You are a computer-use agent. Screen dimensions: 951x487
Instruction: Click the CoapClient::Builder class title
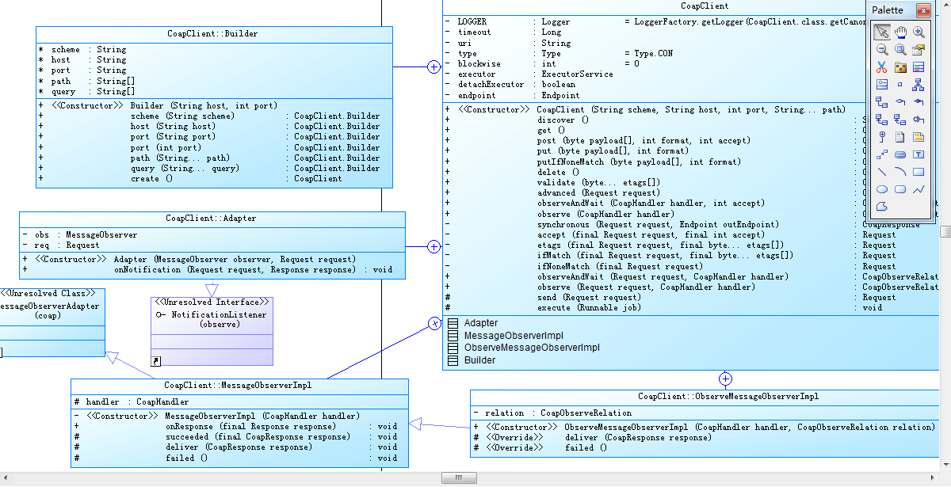pos(214,34)
